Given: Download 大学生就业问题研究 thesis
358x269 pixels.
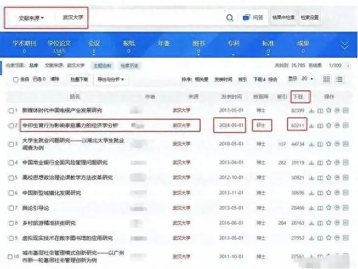Looking at the screenshot, I should point(311,144).
